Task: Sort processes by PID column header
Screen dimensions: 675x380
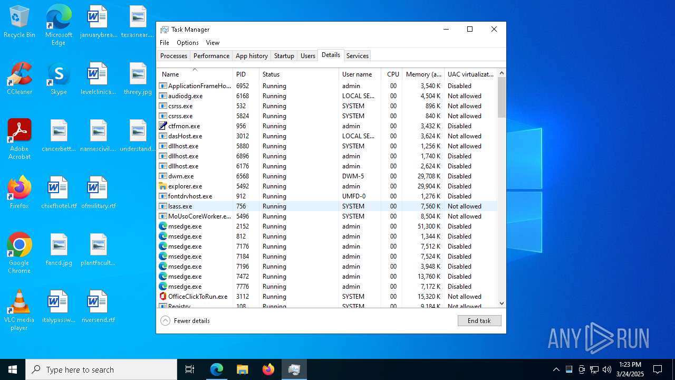Action: (246, 74)
